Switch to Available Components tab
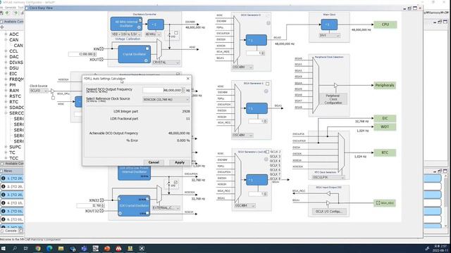The height and width of the screenshot is (253, 451). tap(12, 22)
